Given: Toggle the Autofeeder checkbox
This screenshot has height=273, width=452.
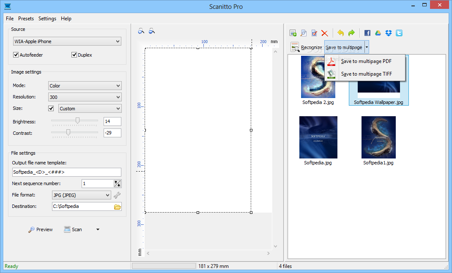Looking at the screenshot, I should 16,55.
